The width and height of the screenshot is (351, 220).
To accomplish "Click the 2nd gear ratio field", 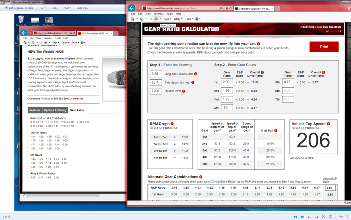I will coord(227,90).
